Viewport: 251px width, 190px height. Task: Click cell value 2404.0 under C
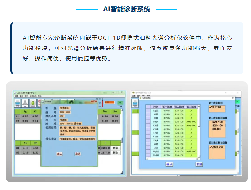[x=105, y=148]
